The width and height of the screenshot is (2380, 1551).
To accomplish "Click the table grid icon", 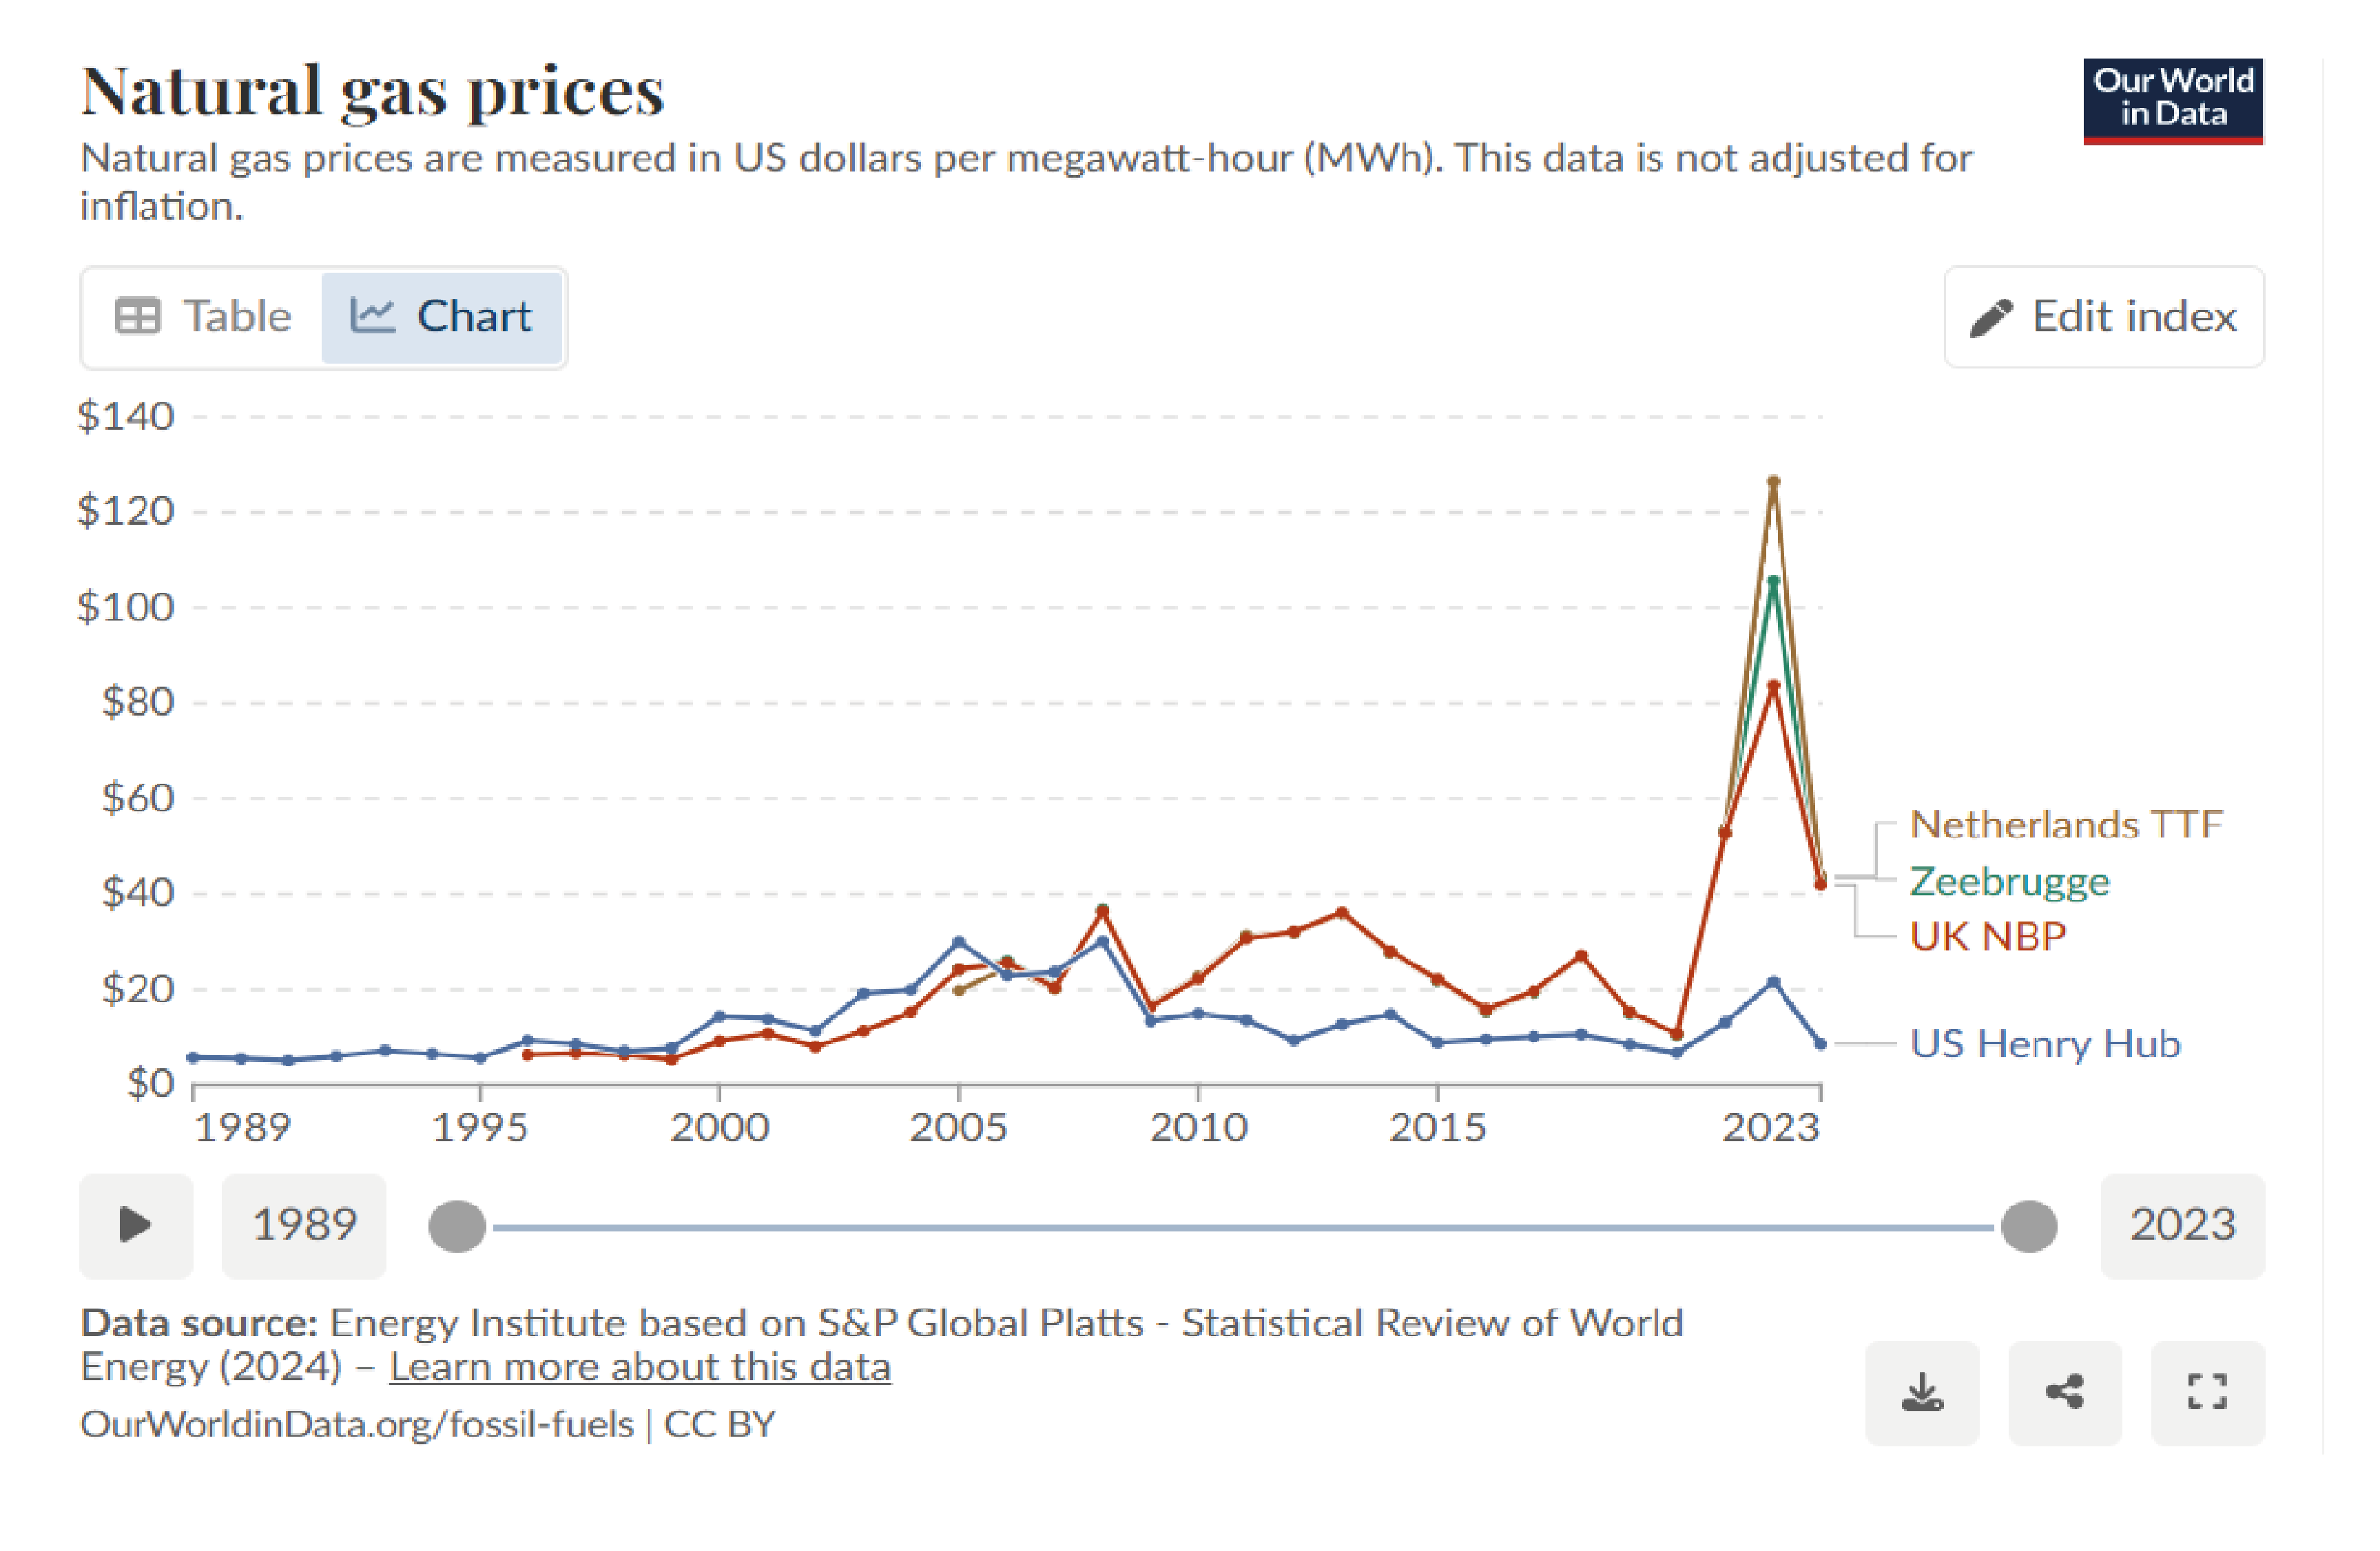I will pos(137,316).
